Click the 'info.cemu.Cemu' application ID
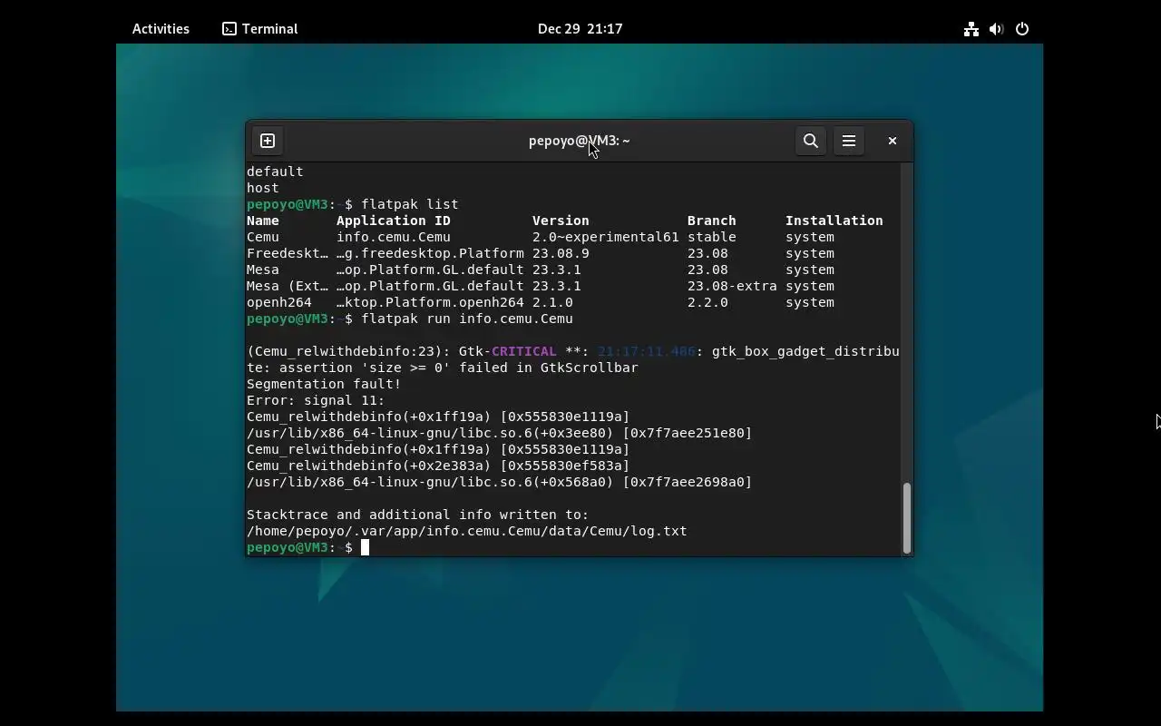 (x=394, y=237)
